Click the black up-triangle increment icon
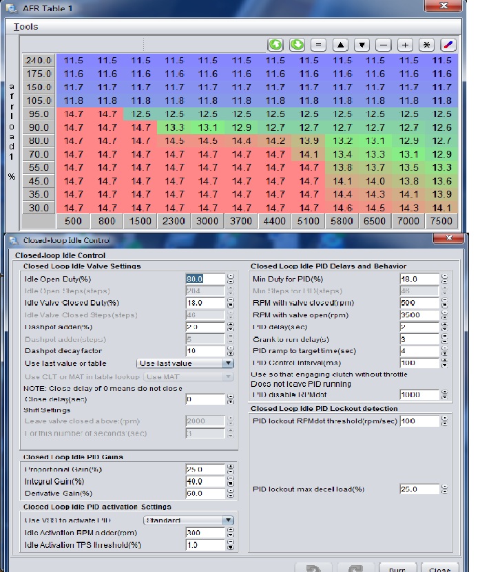 tap(340, 45)
